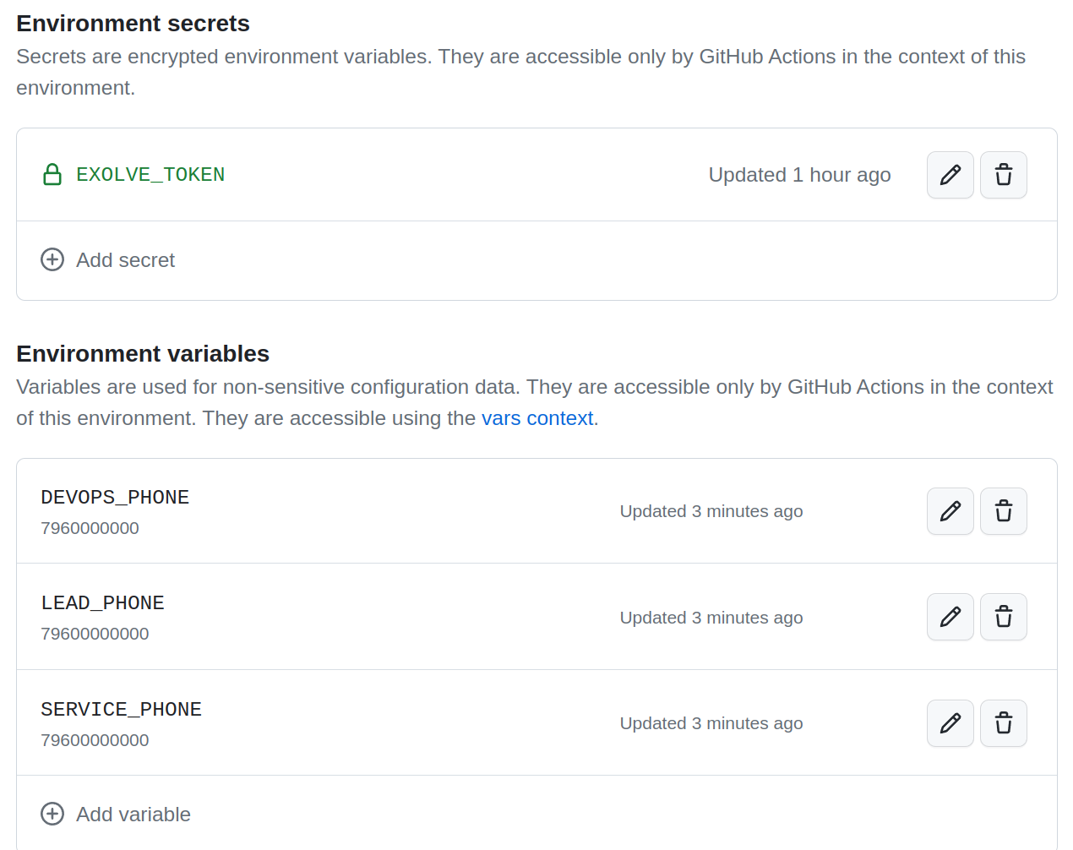
Task: Click the plus circle icon for Add variable
Action: click(52, 814)
